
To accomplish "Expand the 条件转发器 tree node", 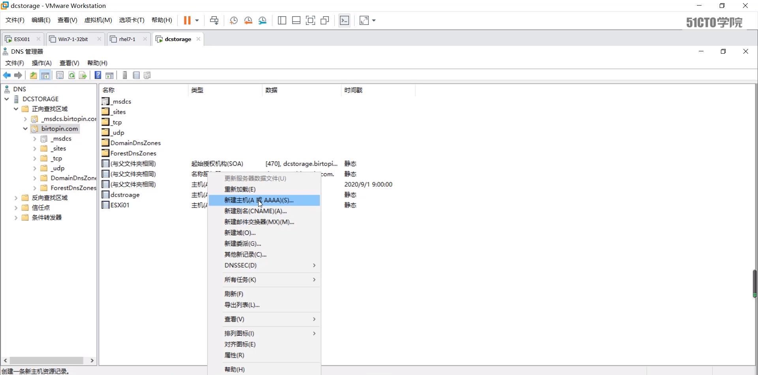I will click(x=16, y=217).
